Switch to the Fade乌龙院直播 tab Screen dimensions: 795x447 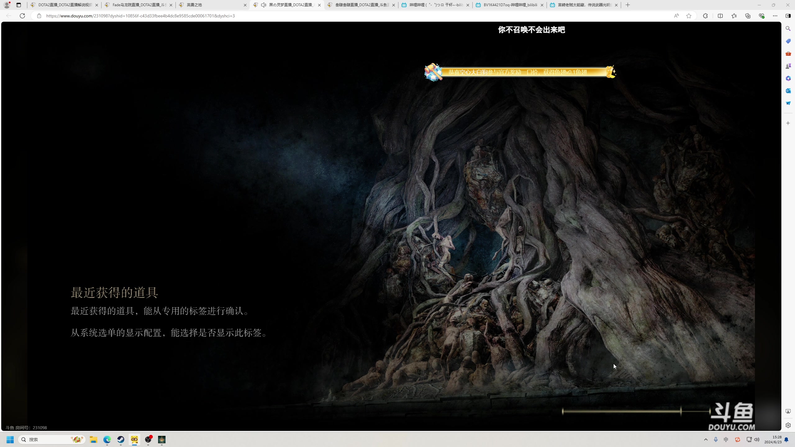[139, 5]
